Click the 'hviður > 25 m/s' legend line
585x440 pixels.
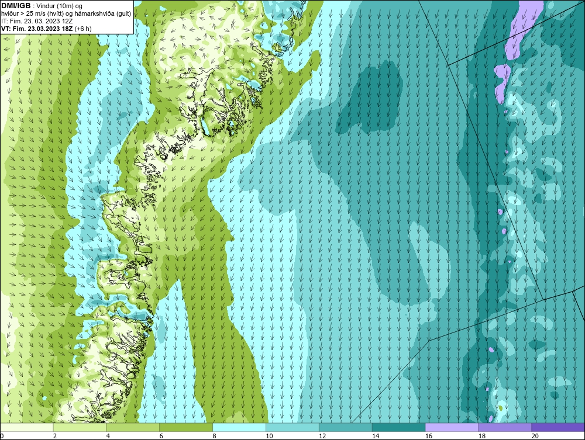click(66, 14)
